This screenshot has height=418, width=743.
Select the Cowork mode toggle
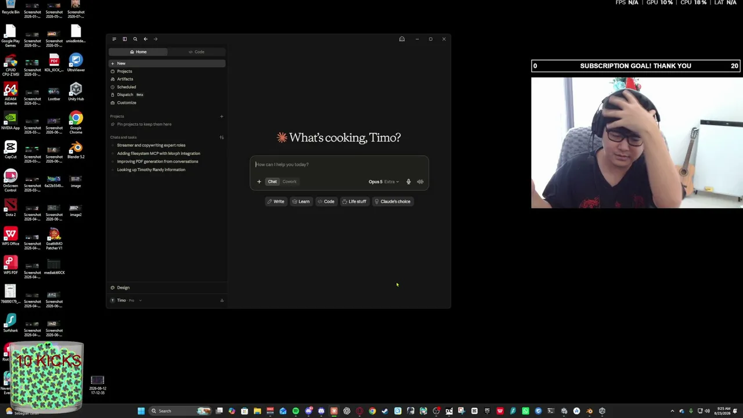click(289, 182)
